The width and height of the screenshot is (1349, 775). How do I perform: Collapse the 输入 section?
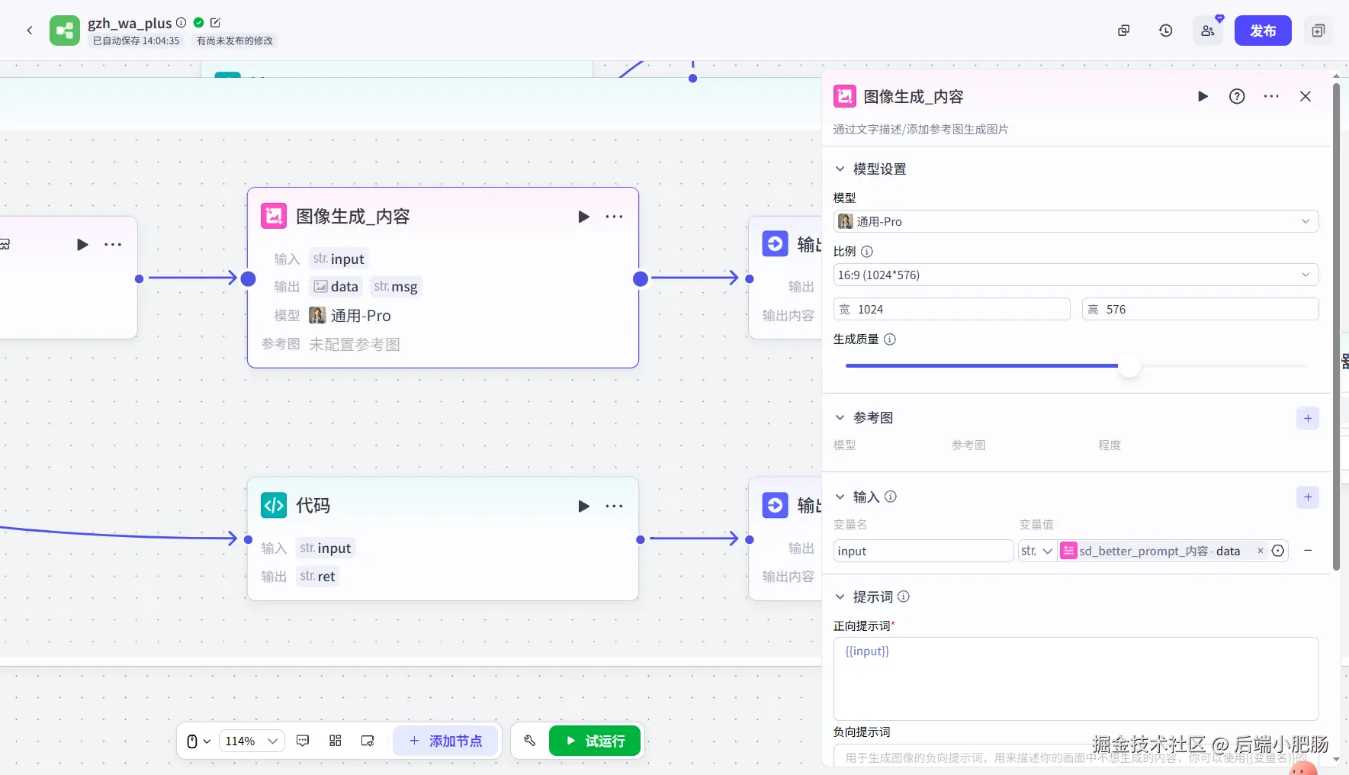(840, 497)
